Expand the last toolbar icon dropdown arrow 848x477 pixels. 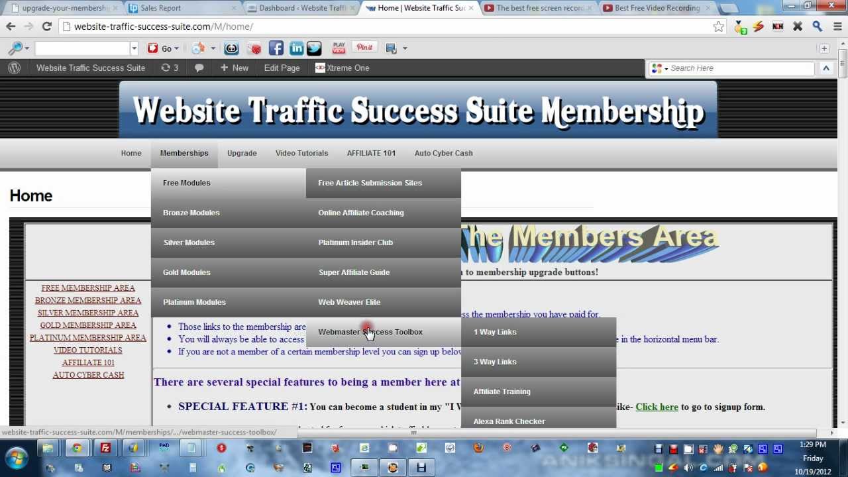click(404, 48)
